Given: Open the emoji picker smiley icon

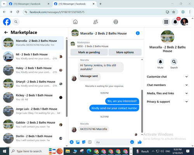Looking at the screenshot, I should tap(132, 142).
